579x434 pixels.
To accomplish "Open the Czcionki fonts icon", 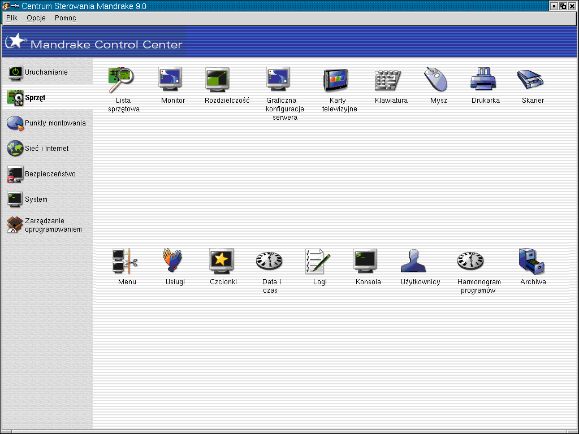I will pyautogui.click(x=221, y=261).
